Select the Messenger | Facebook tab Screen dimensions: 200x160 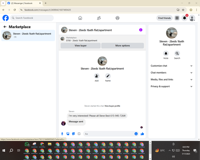click(24, 3)
